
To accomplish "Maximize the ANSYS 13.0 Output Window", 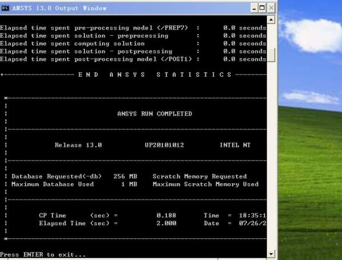I will [262, 9].
